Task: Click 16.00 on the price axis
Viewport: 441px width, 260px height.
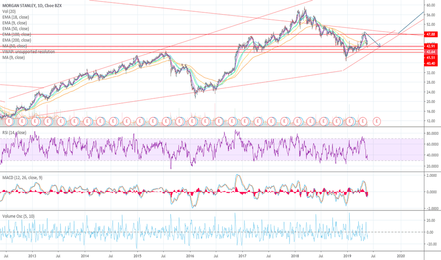Action: [431, 111]
